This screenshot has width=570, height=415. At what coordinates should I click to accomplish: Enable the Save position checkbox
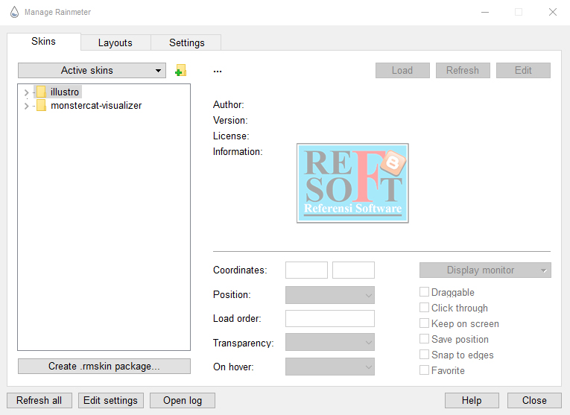click(x=424, y=339)
